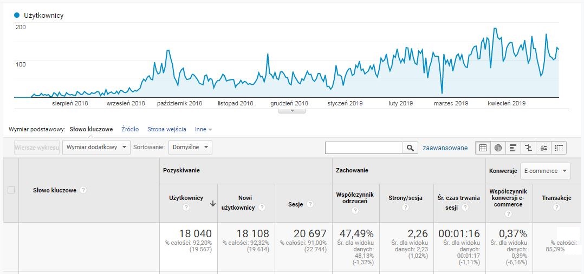
Task: Click the Wiersze wykresu button
Action: point(37,147)
